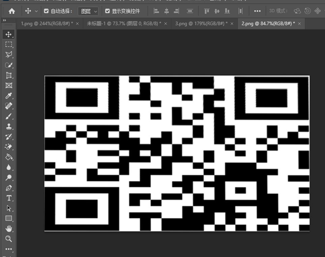Viewport: 325px width, 257px height.
Task: Toggle the 自动选择 checkbox
Action: [x=46, y=11]
